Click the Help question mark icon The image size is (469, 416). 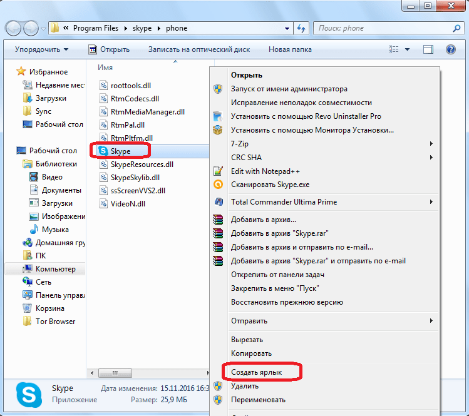point(450,49)
